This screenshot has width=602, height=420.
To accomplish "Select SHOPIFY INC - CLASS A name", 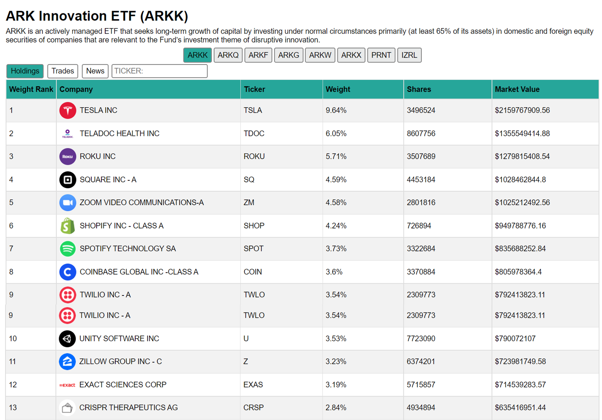I will point(121,226).
